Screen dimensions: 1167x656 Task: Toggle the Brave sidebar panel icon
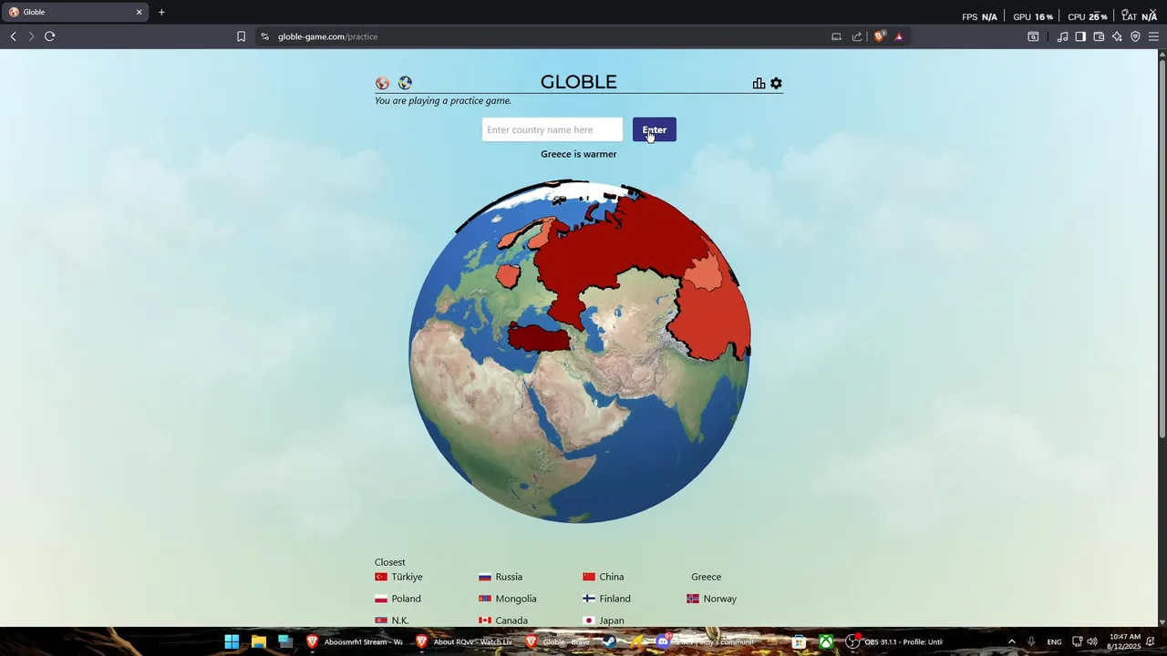point(1080,36)
